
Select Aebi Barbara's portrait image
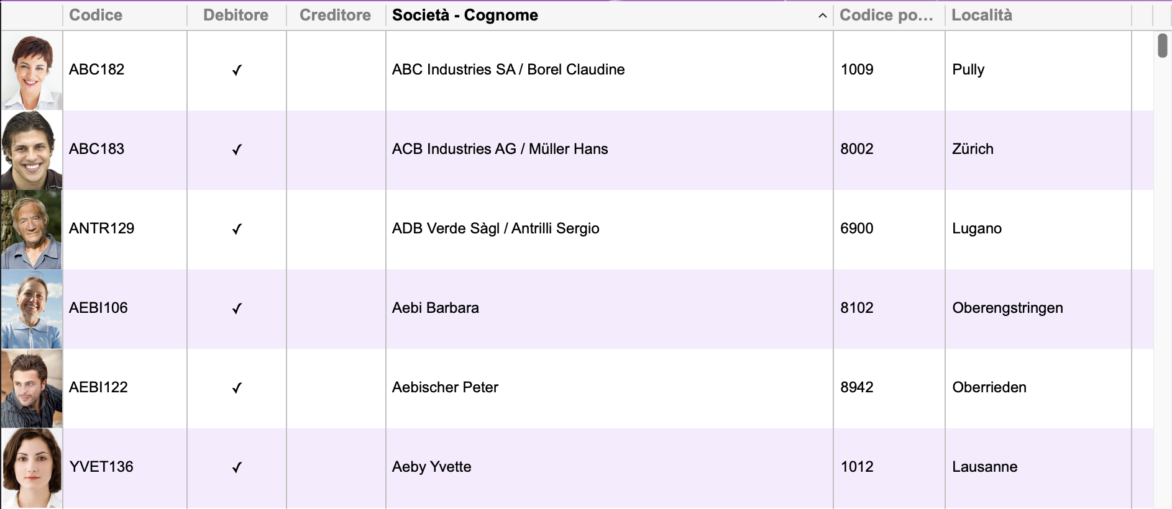pyautogui.click(x=32, y=309)
